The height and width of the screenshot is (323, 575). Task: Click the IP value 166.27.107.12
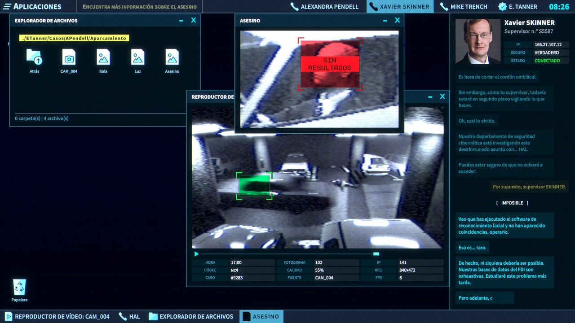pos(551,45)
